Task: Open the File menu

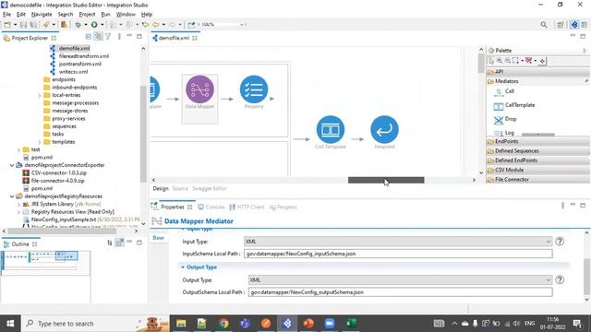Action: [6, 15]
